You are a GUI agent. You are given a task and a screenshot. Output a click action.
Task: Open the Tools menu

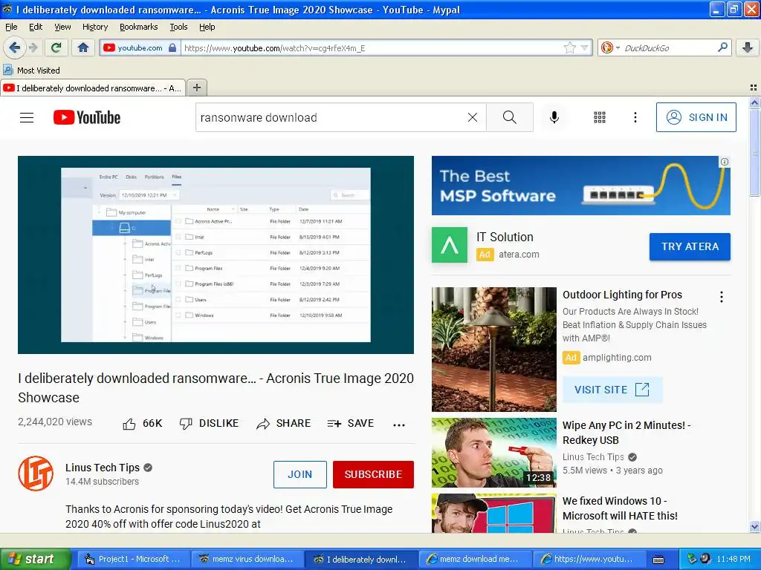pyautogui.click(x=178, y=27)
